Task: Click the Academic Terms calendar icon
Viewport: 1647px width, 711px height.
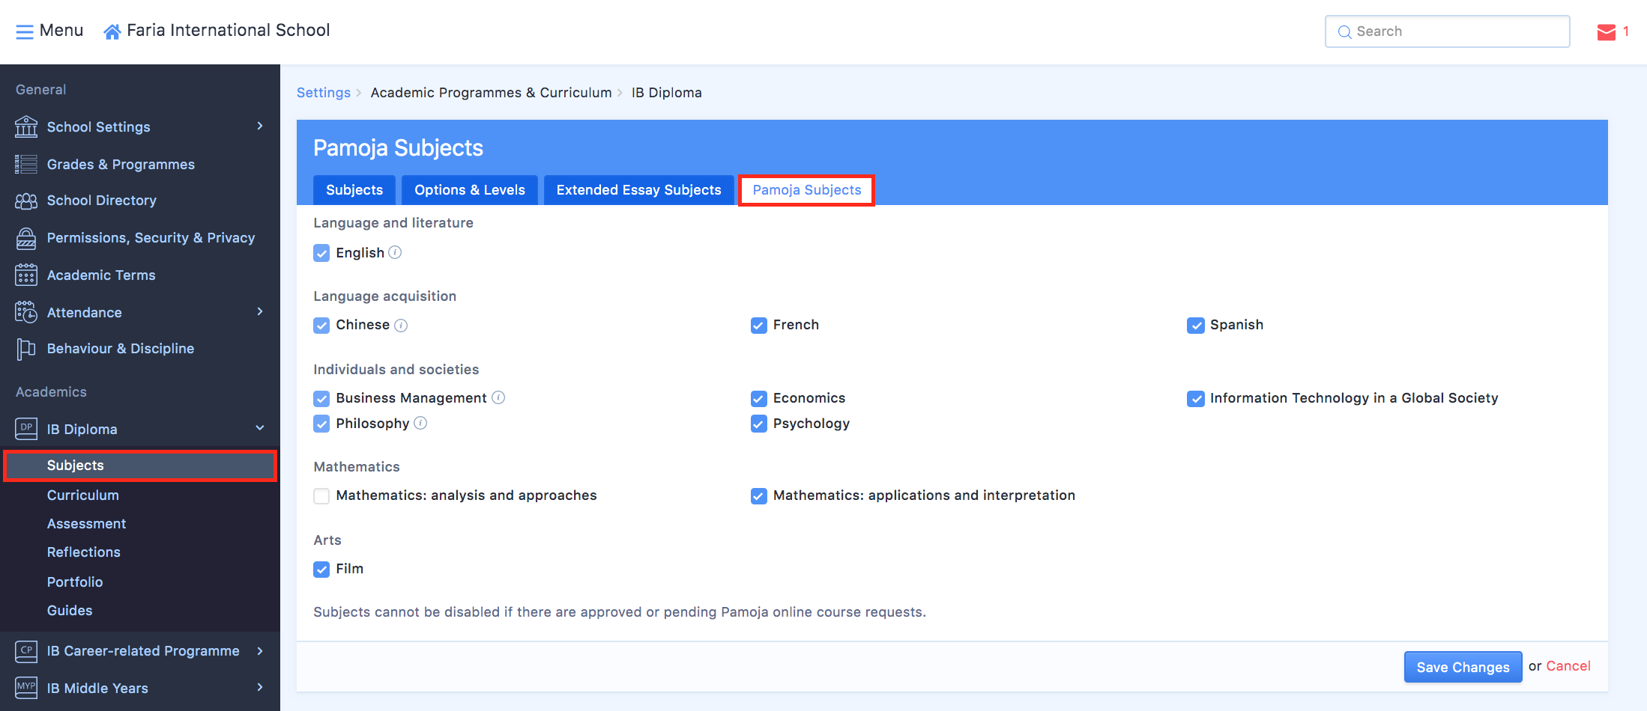Action: click(x=26, y=275)
